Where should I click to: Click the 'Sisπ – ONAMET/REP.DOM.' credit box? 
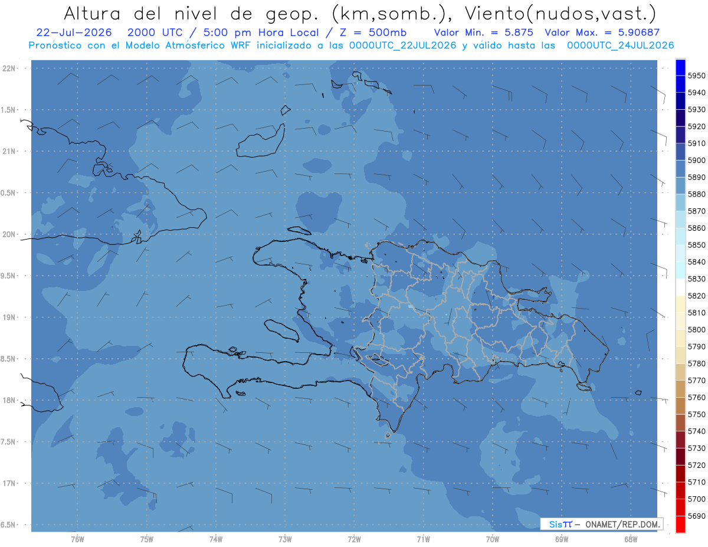click(x=601, y=524)
